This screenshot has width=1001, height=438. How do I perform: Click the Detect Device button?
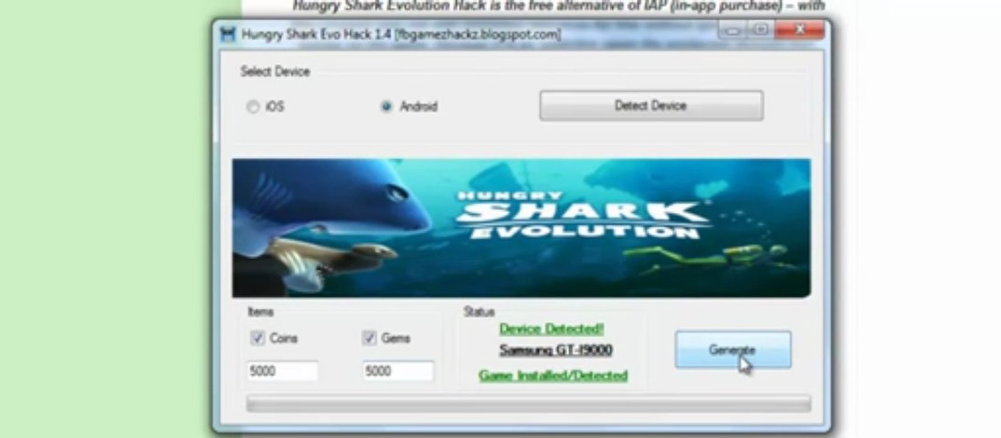(651, 106)
